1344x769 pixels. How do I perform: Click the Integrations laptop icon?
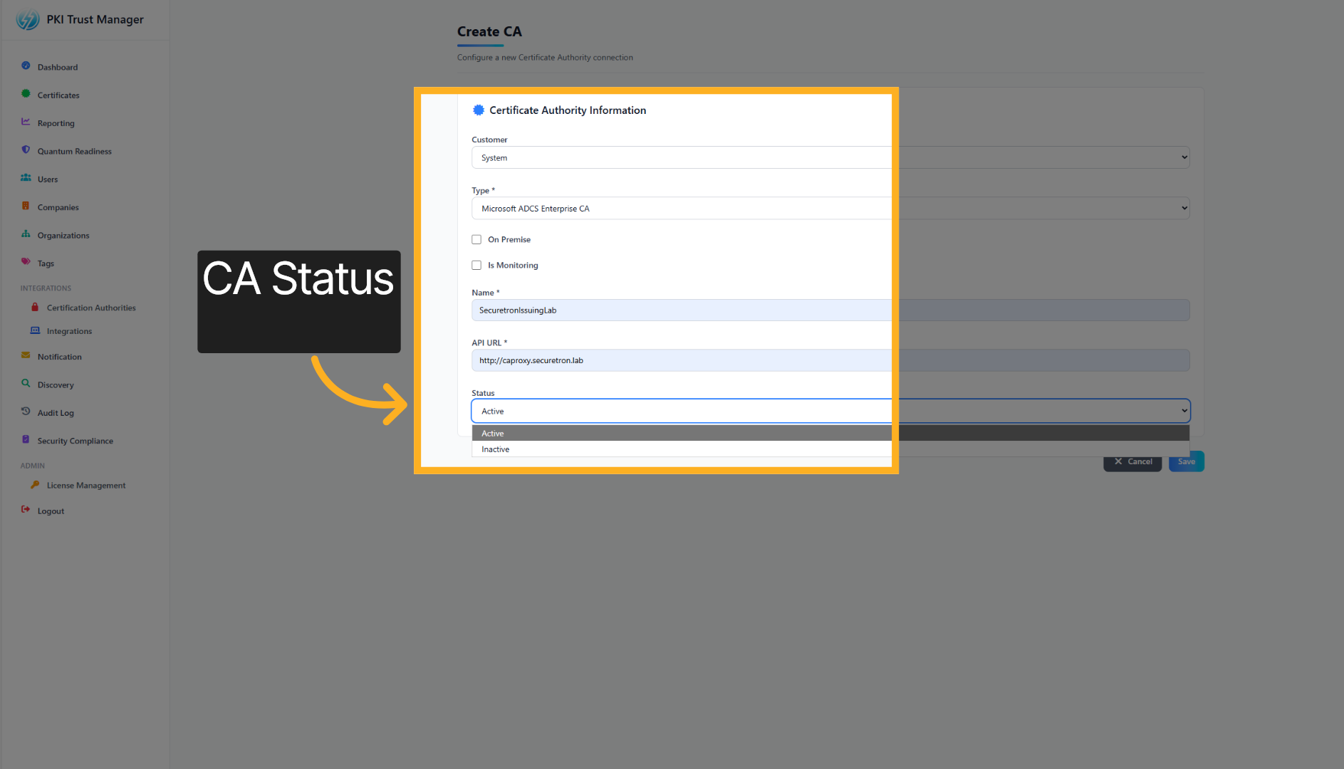pos(35,330)
